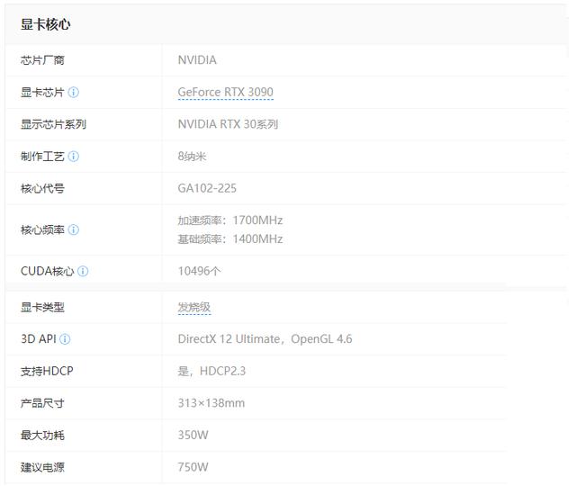The image size is (576, 486).
Task: Click the 支持HDCP label
Action: coord(47,371)
